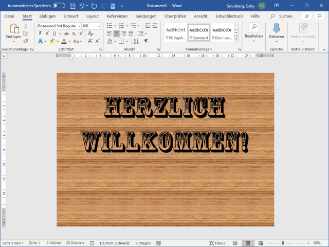Center-align the paragraph text
The width and height of the screenshot is (329, 247).
[117, 33]
